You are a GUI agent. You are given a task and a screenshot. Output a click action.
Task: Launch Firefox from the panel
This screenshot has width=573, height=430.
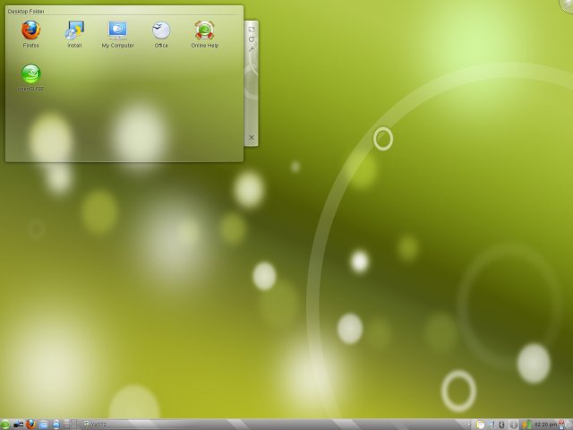click(30, 424)
